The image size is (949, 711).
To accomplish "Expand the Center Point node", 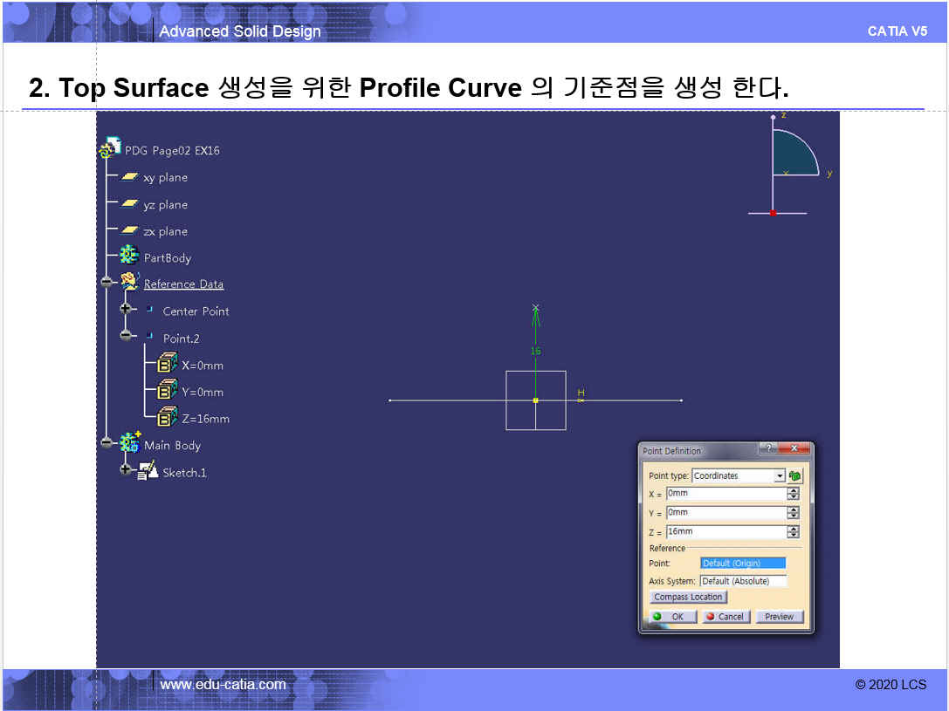I will coord(126,308).
